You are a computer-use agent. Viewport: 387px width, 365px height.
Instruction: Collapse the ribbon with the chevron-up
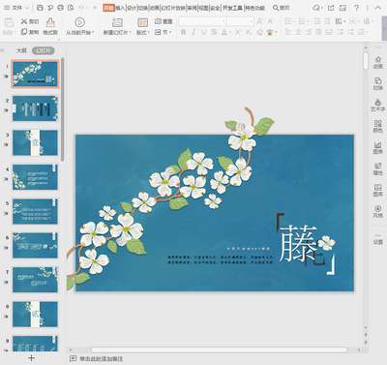(x=378, y=8)
